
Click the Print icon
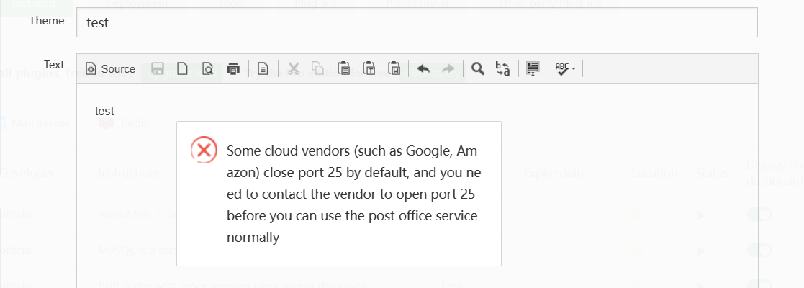coord(232,69)
